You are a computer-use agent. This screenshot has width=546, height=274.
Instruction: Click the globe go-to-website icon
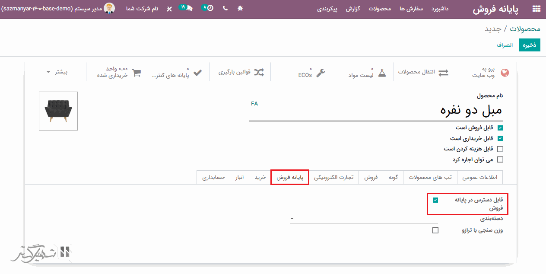tap(504, 73)
